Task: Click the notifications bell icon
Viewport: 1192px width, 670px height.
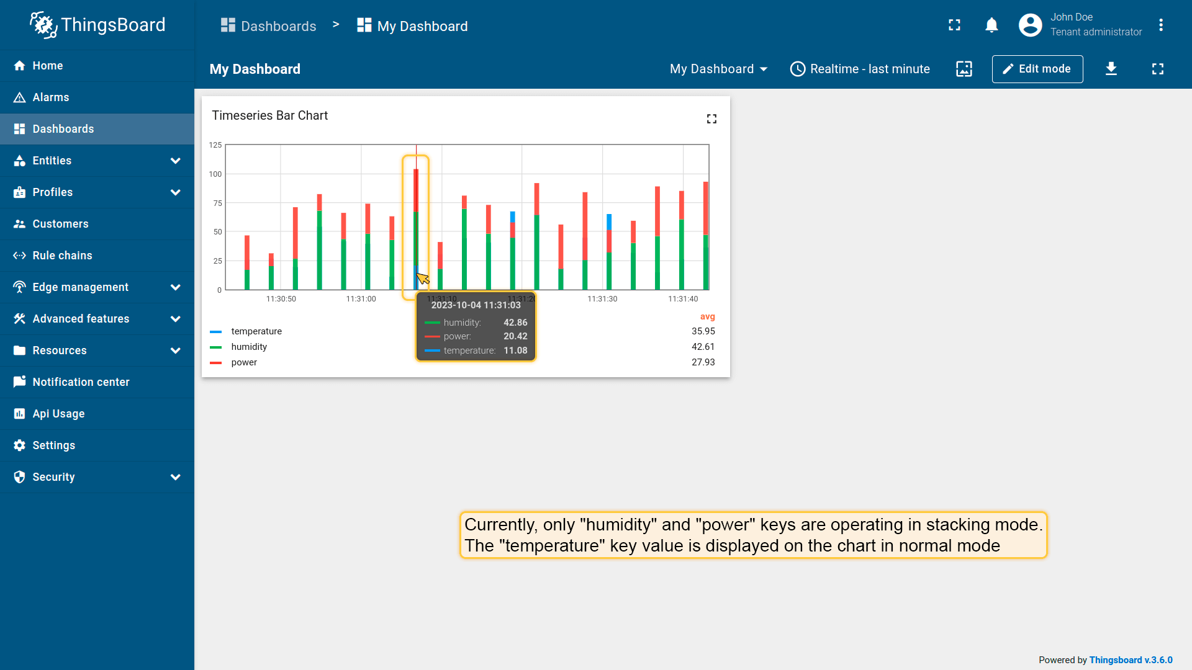Action: point(991,25)
